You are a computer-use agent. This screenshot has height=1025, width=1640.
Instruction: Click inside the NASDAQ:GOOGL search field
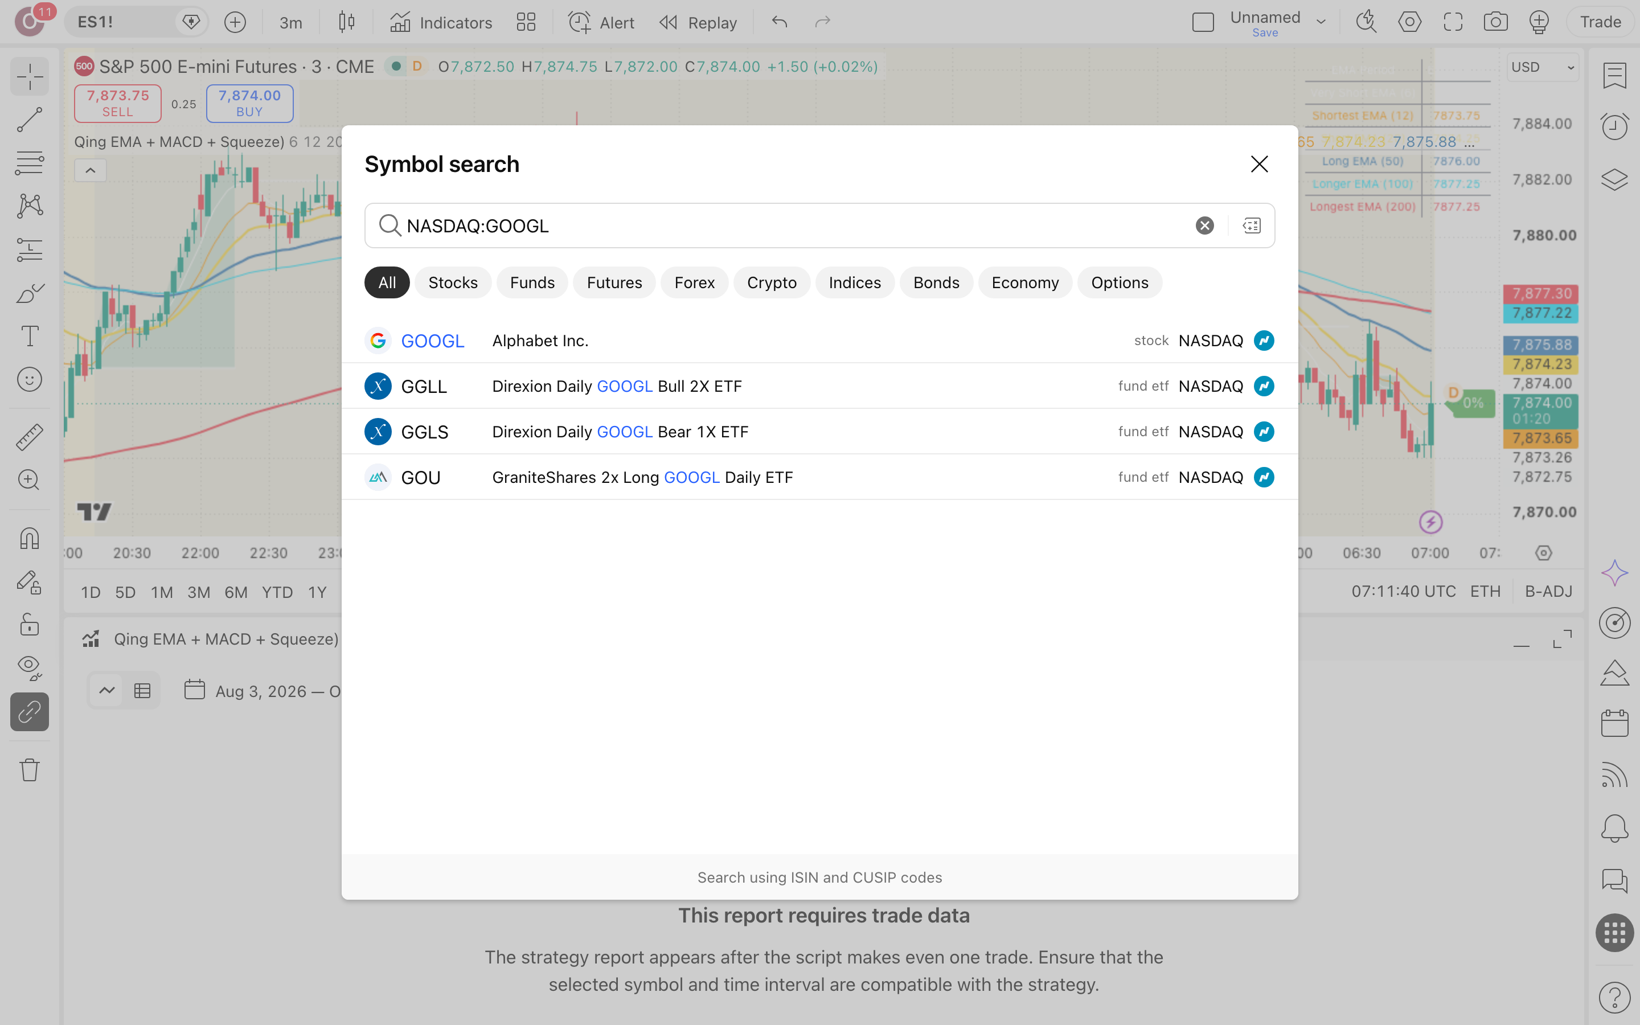click(793, 225)
